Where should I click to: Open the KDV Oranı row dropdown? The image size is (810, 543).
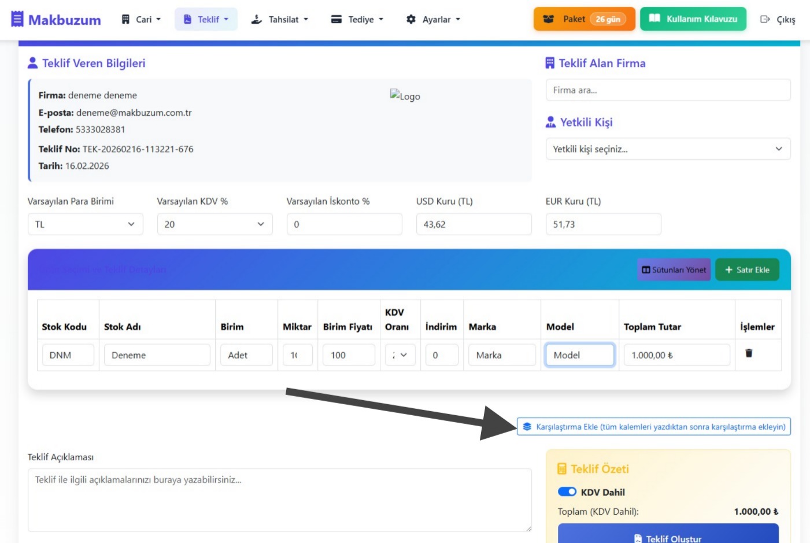point(400,355)
